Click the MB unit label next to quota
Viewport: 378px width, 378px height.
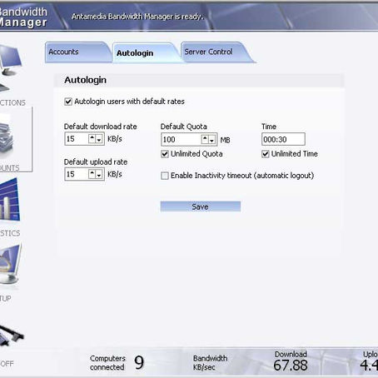225,140
